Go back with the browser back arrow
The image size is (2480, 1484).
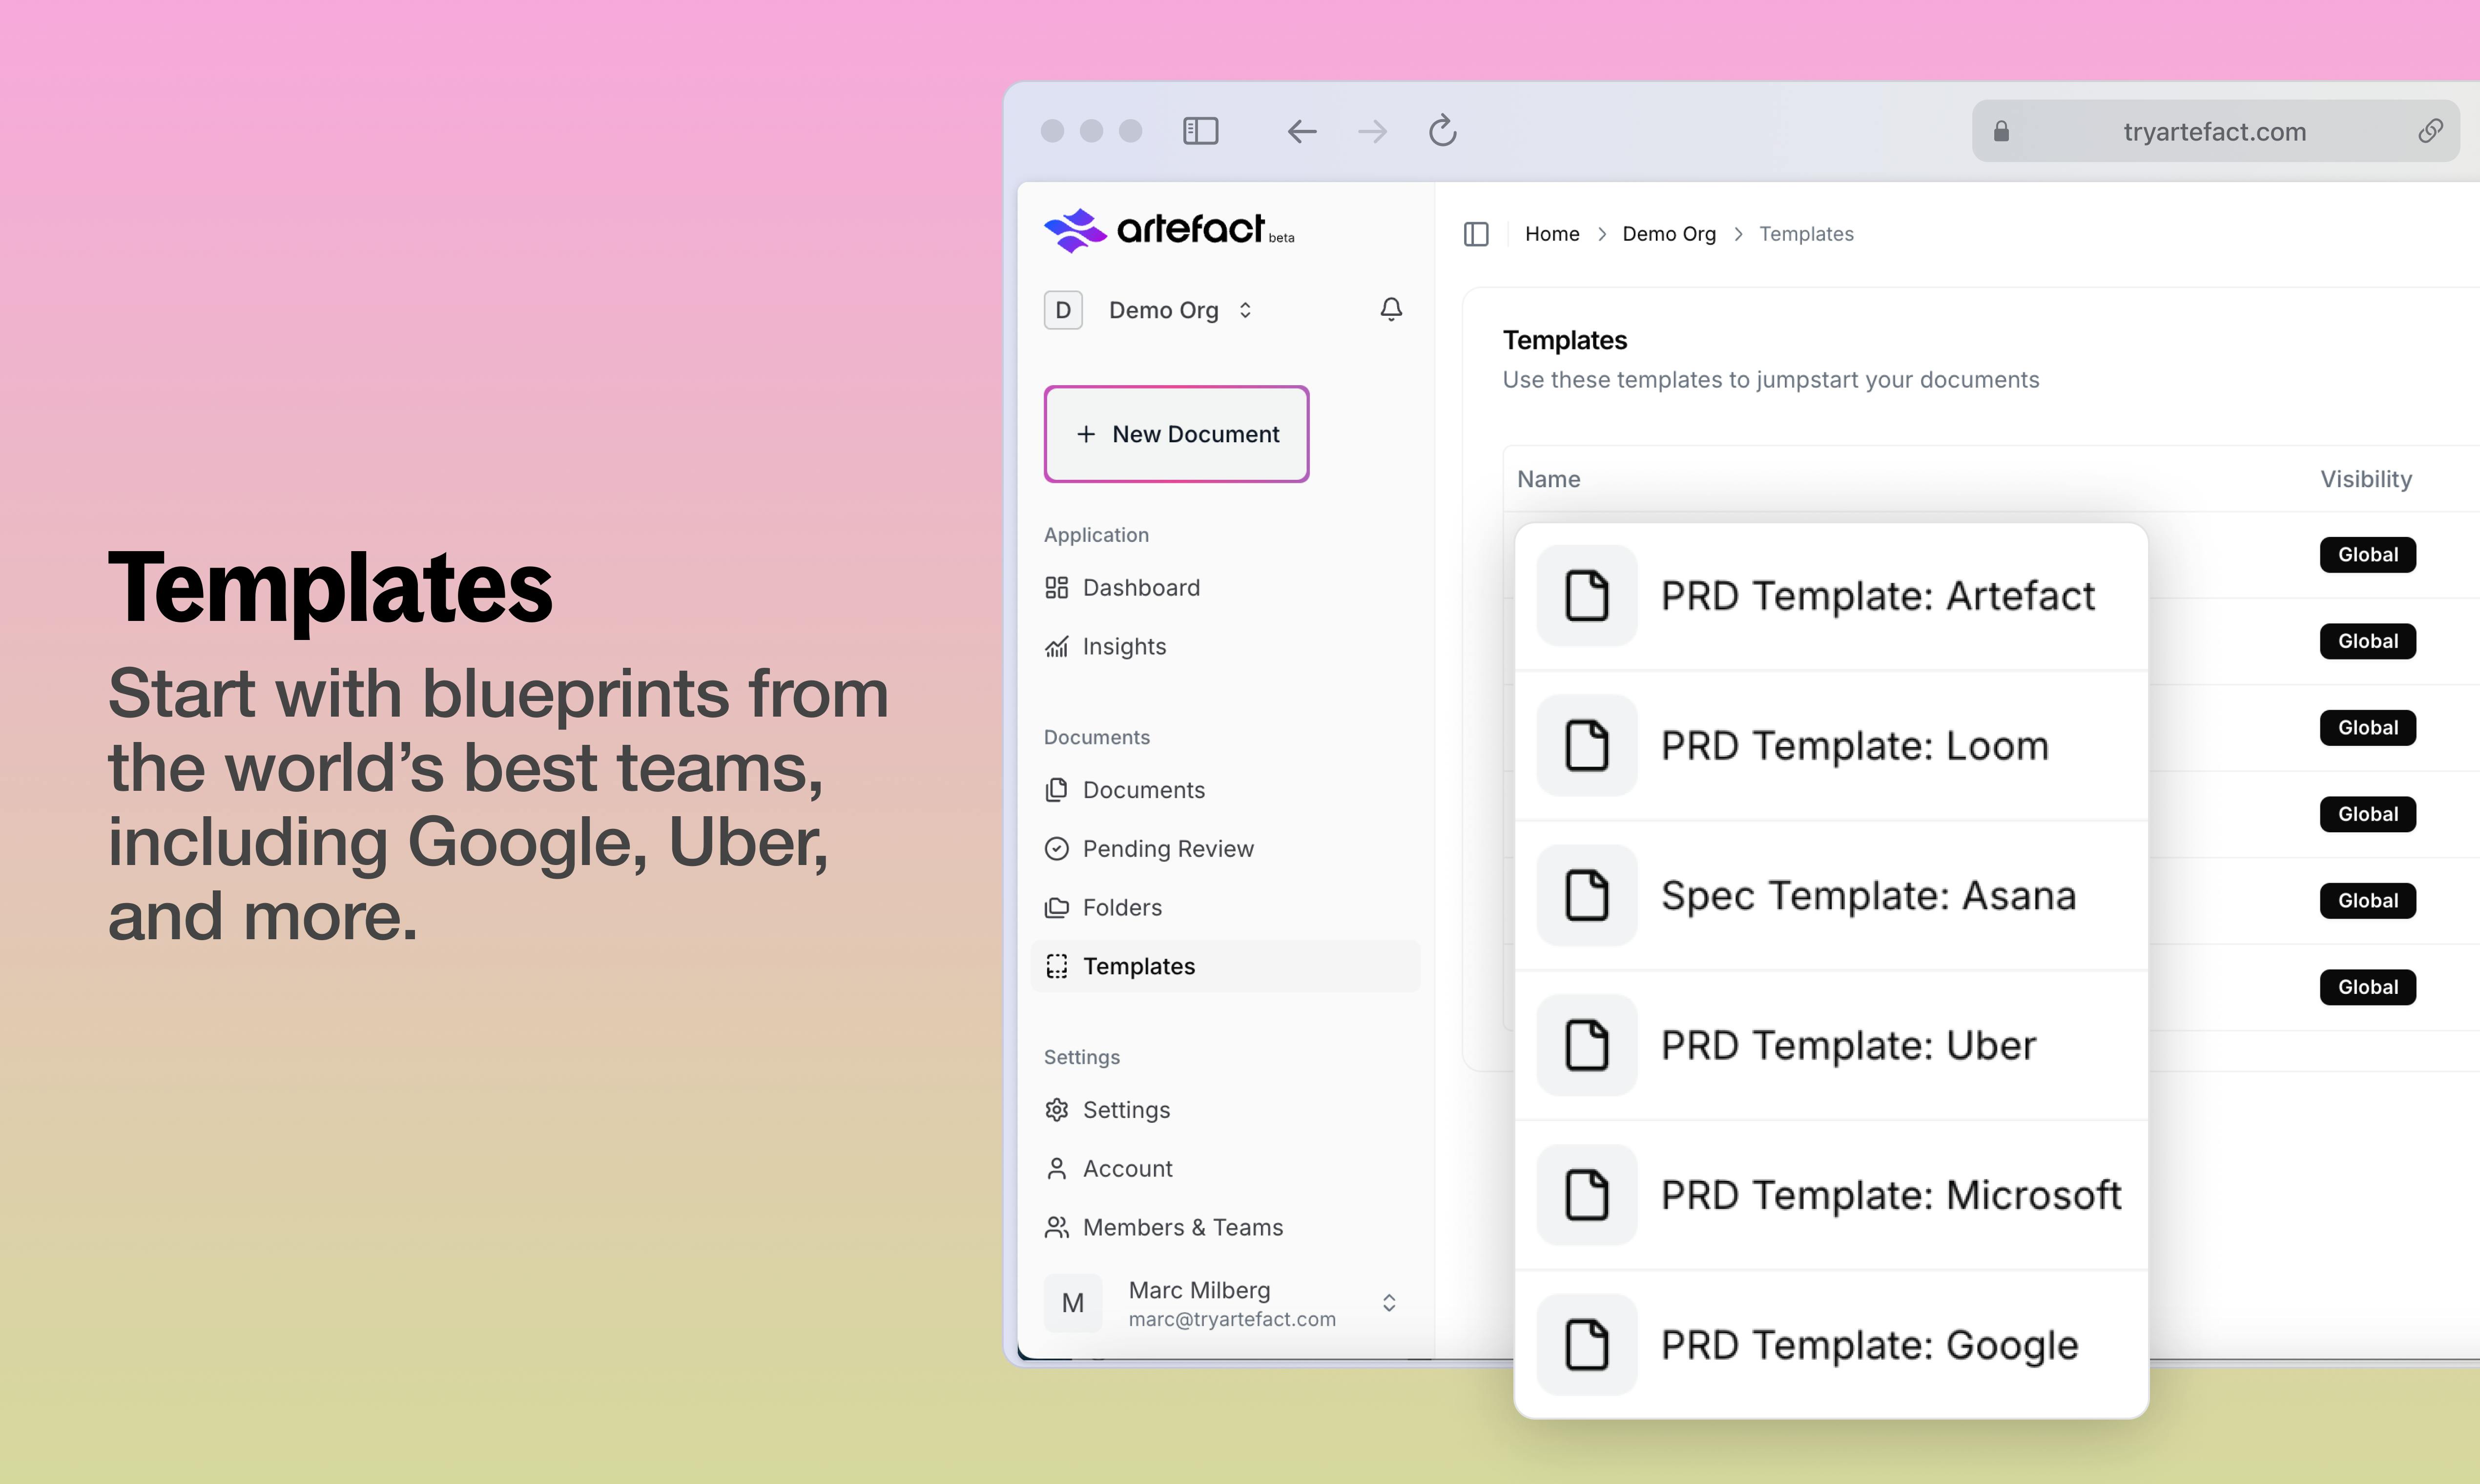1301,131
